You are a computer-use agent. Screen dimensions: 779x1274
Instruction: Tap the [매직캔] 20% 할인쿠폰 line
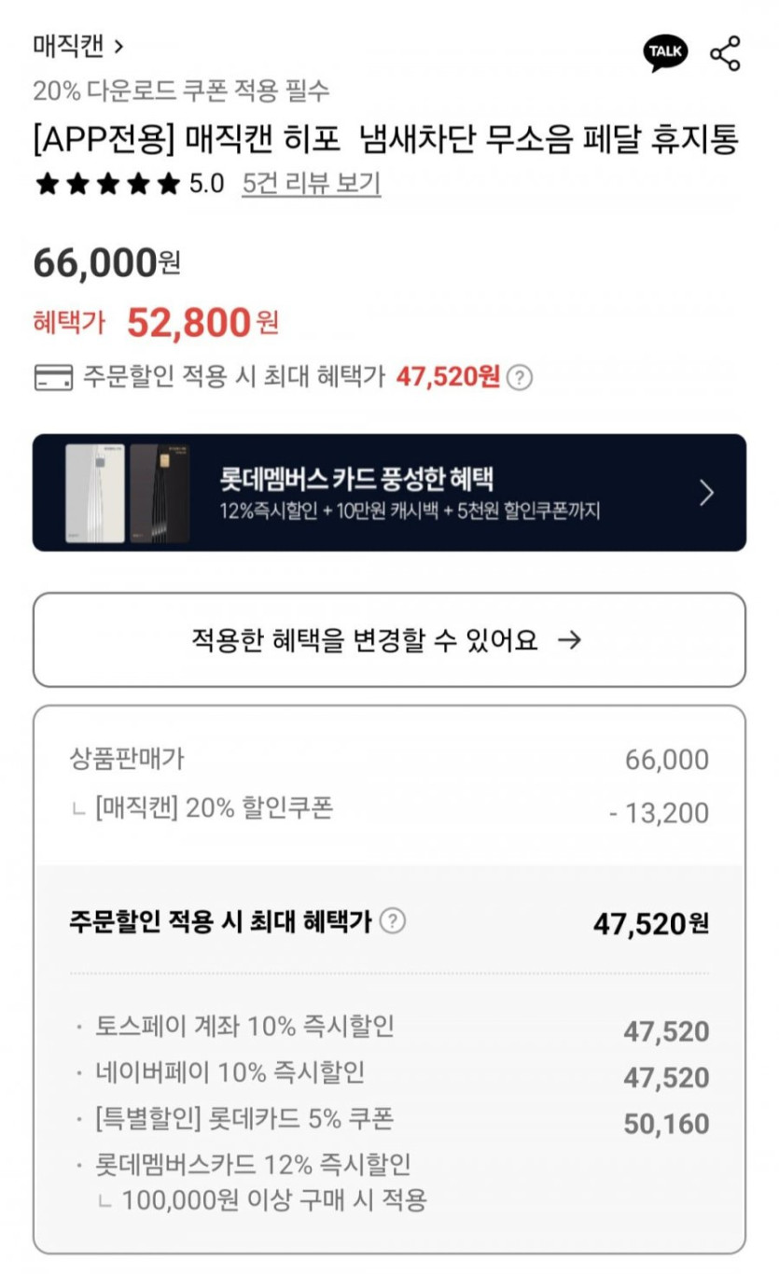213,808
